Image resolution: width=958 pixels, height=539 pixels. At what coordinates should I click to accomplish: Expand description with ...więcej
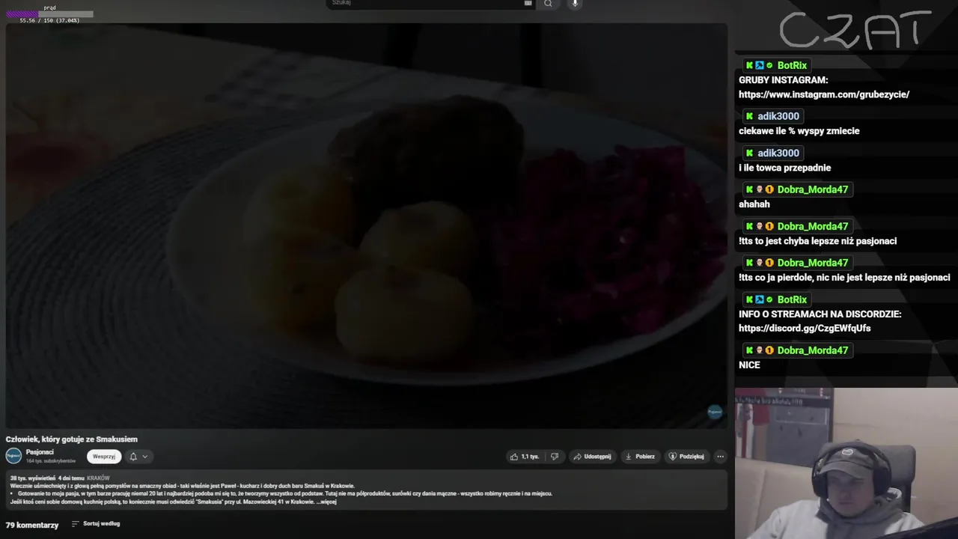(326, 502)
